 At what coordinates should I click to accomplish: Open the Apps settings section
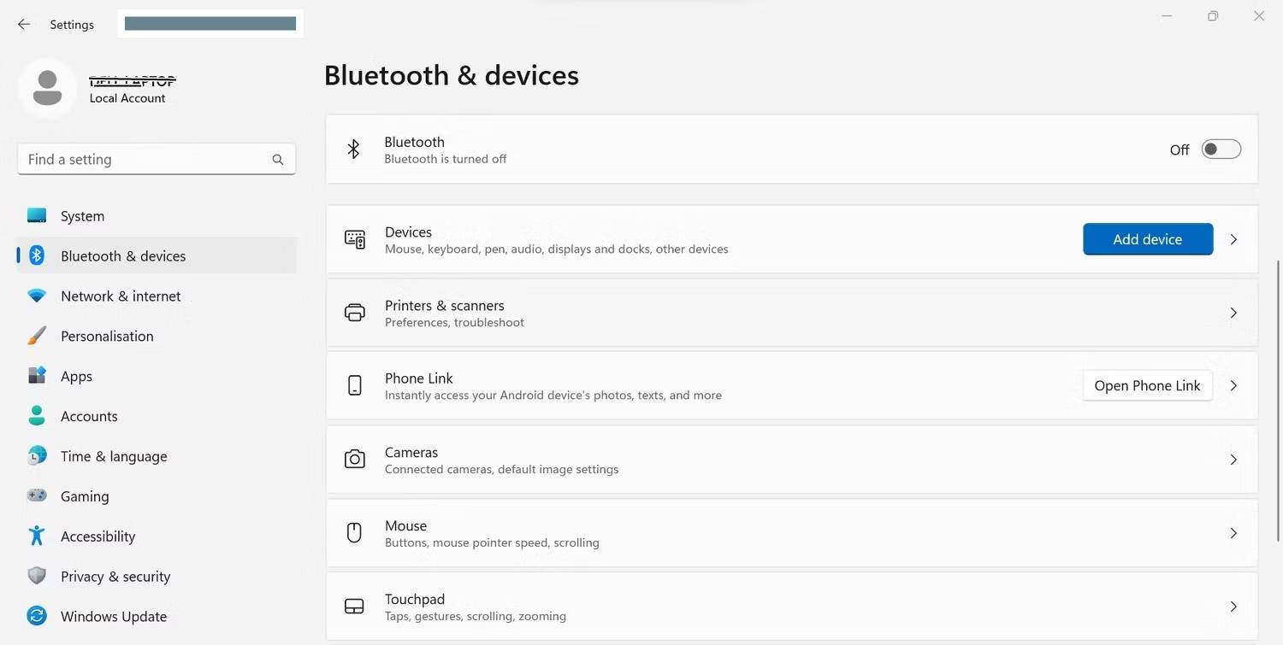[76, 376]
